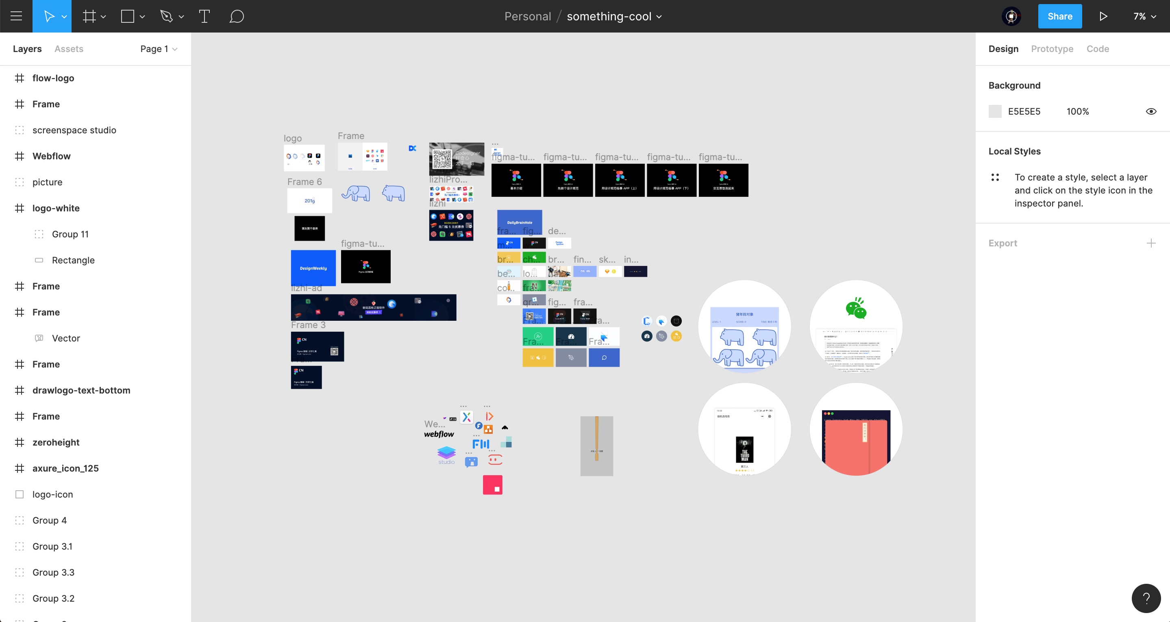Viewport: 1170px width, 622px height.
Task: Select the Text tool in toolbar
Action: pos(204,16)
